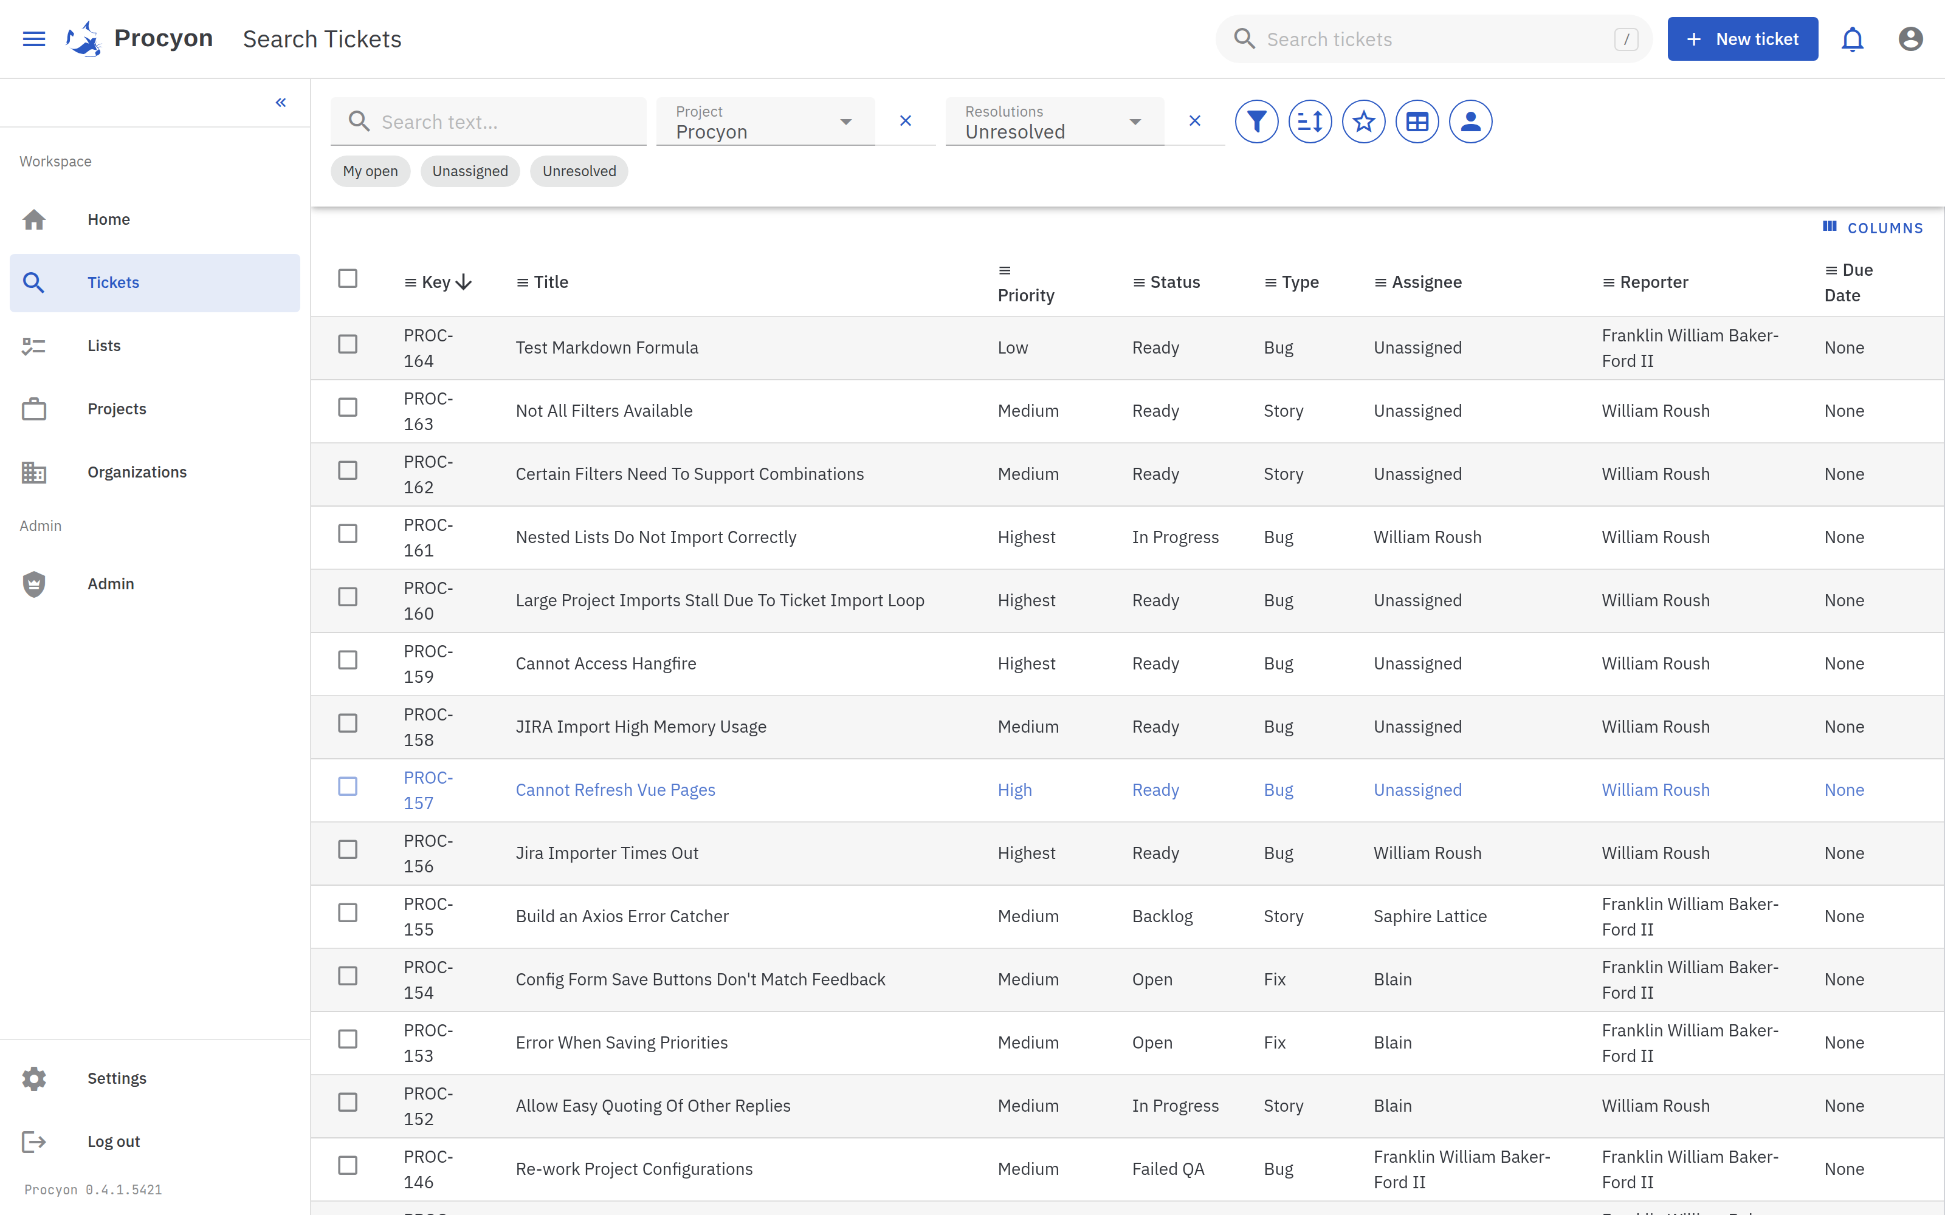This screenshot has height=1215, width=1945.
Task: Open user account avatar menu
Action: [1910, 38]
